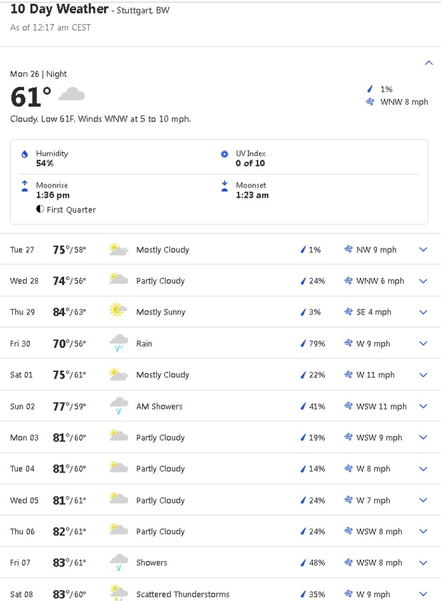
Task: Collapse the Mon 26 Night details chevron
Action: pyautogui.click(x=429, y=63)
